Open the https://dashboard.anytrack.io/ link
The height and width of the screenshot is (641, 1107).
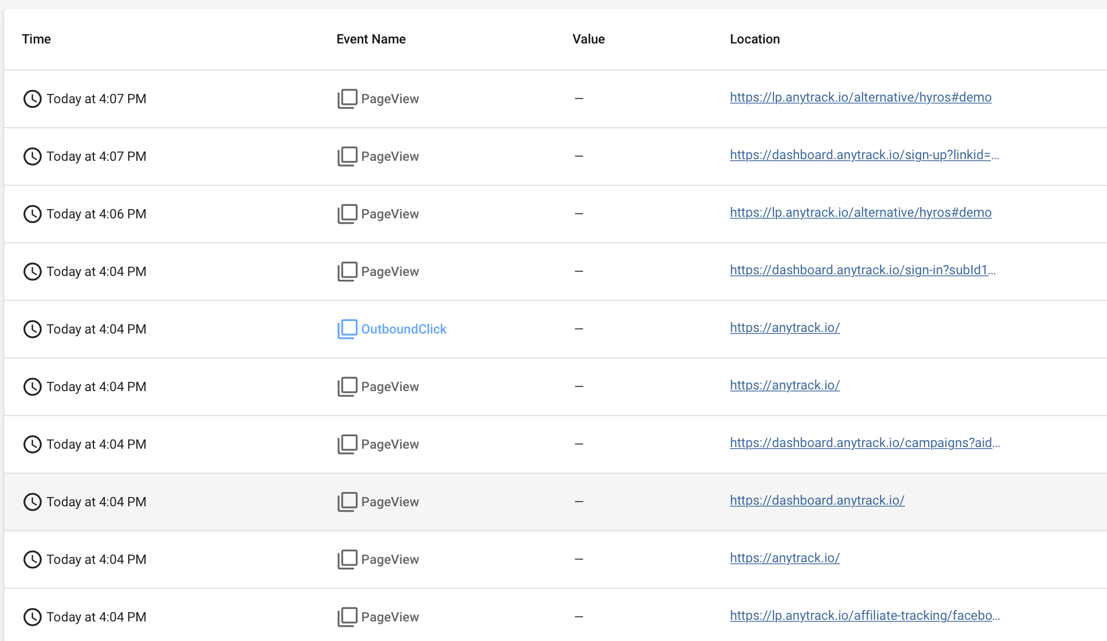817,500
